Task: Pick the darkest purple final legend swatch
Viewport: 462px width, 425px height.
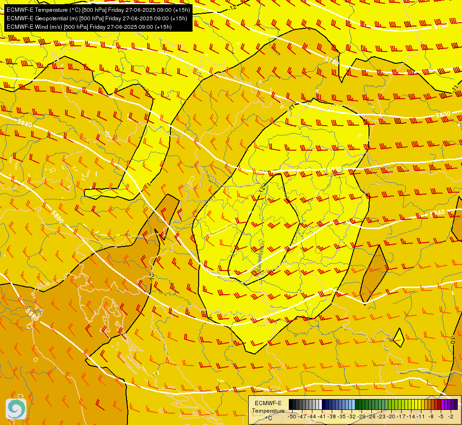Action: coord(456,404)
